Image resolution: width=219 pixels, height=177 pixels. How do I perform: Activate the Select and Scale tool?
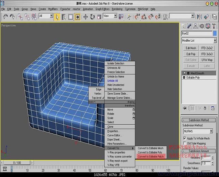99,17
